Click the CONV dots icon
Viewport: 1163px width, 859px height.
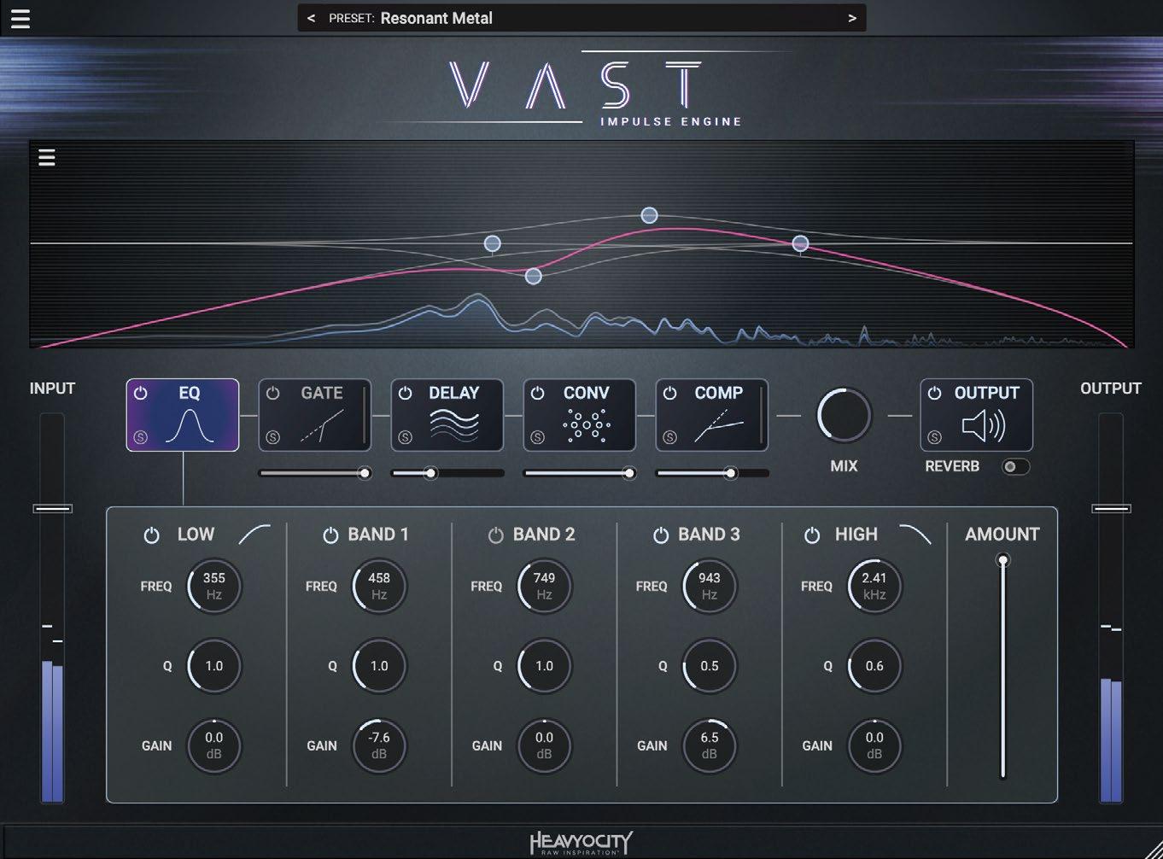point(587,424)
